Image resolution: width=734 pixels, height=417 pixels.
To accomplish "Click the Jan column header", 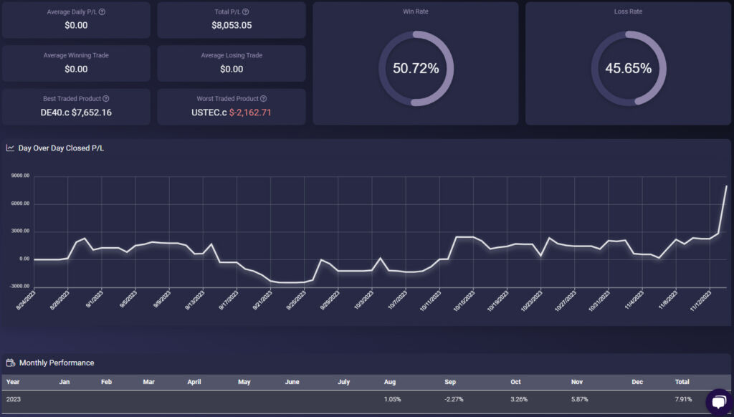I will 64,382.
